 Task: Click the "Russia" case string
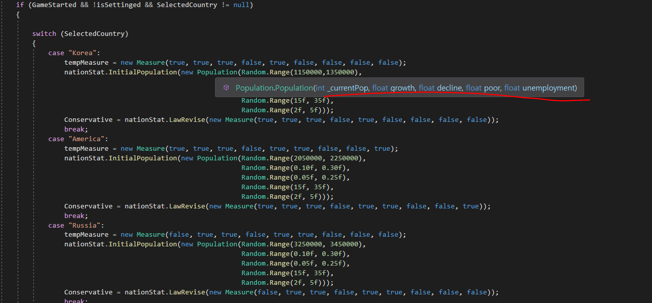point(84,225)
